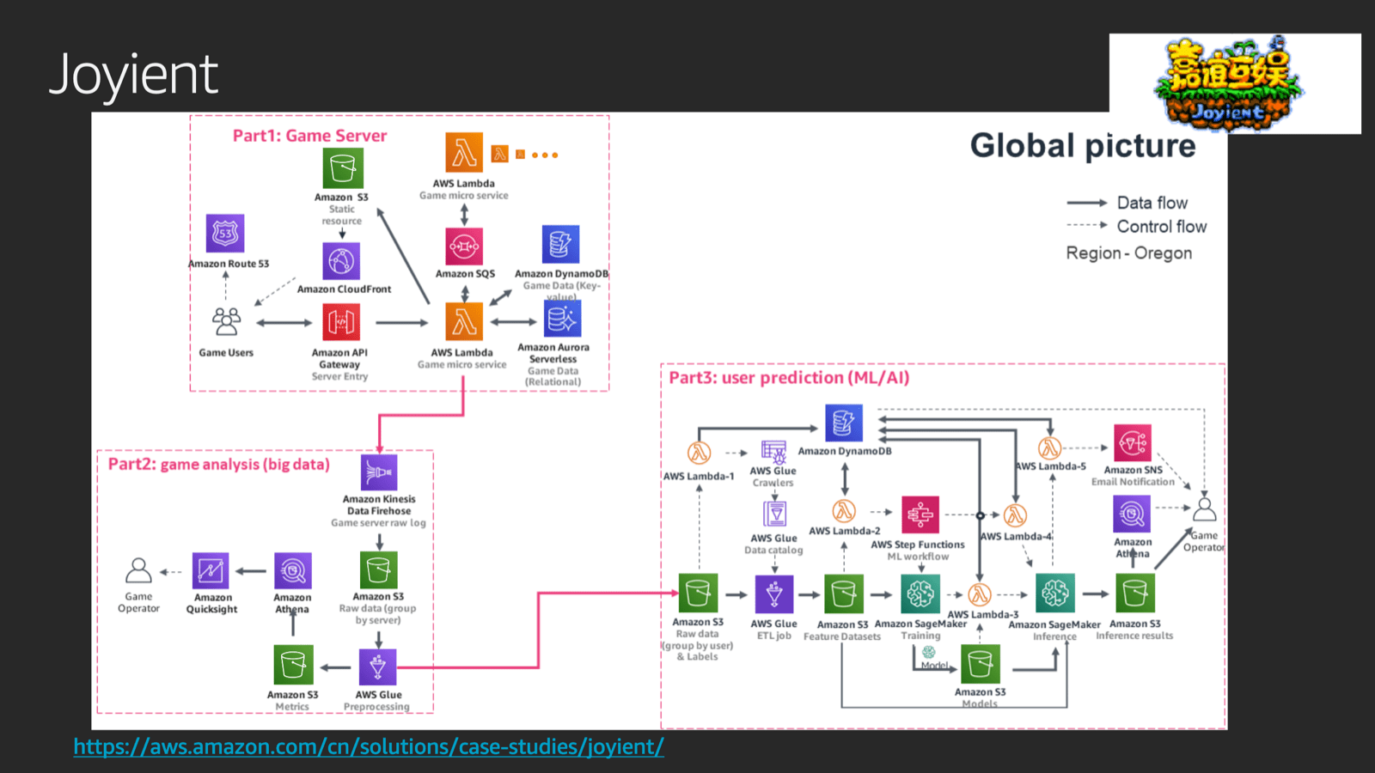
Task: Select the Amazon SQS icon
Action: click(x=464, y=247)
